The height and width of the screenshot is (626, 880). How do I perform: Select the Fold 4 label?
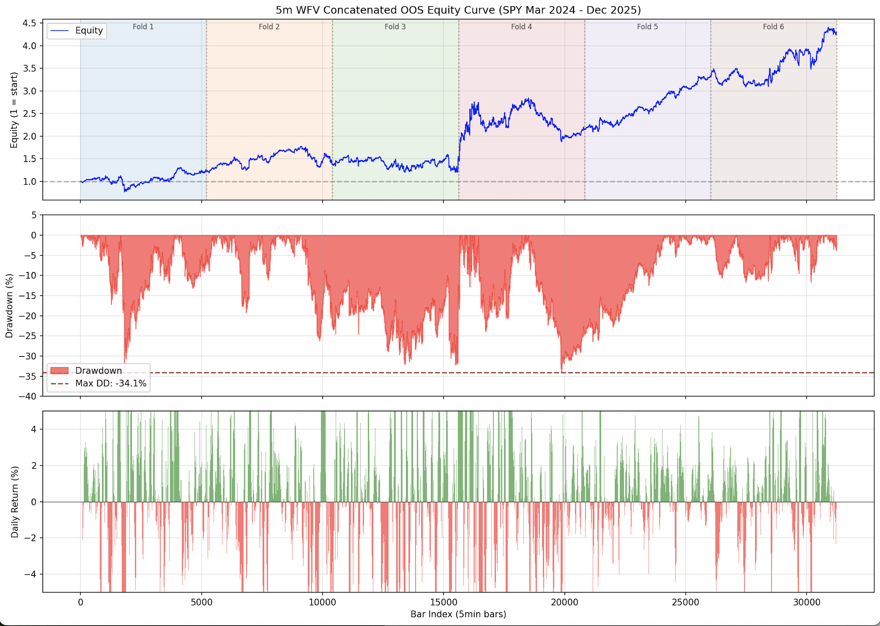click(521, 27)
